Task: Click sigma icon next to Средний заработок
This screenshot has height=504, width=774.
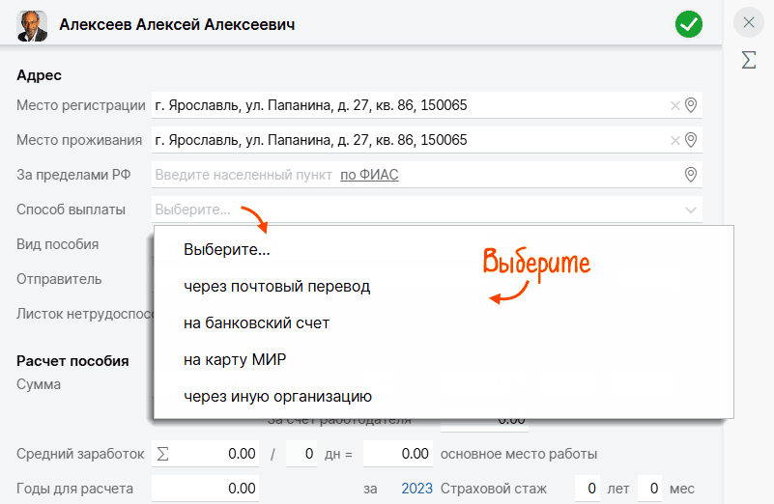Action: point(162,454)
